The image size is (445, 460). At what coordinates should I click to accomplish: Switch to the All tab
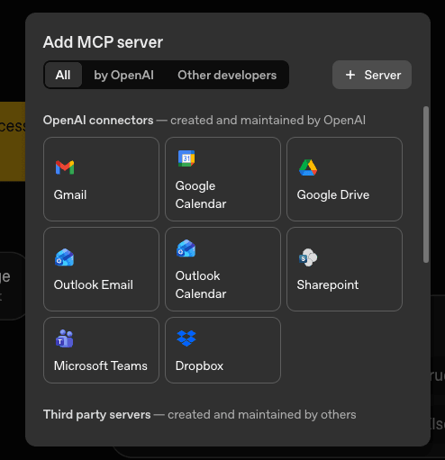click(x=63, y=75)
